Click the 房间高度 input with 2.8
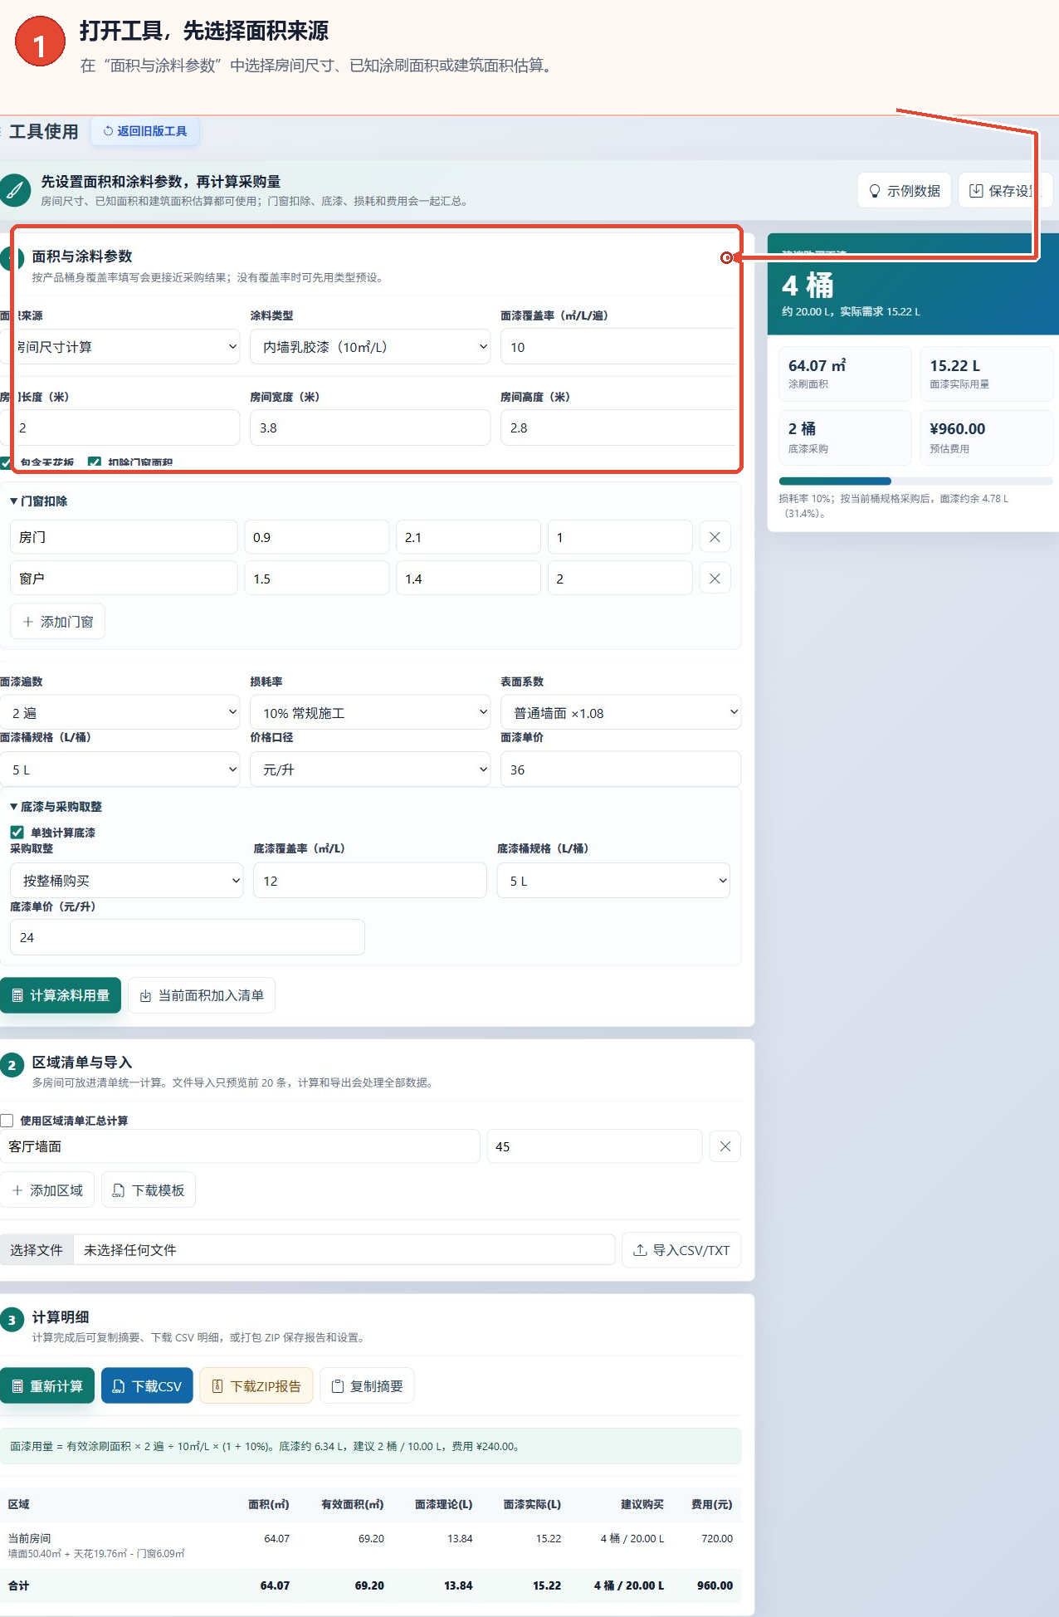Image resolution: width=1059 pixels, height=1617 pixels. [618, 428]
